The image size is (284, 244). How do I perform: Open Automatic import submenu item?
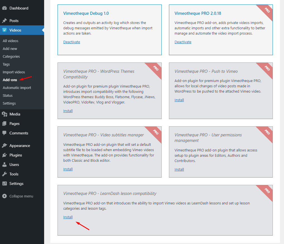pos(17,88)
